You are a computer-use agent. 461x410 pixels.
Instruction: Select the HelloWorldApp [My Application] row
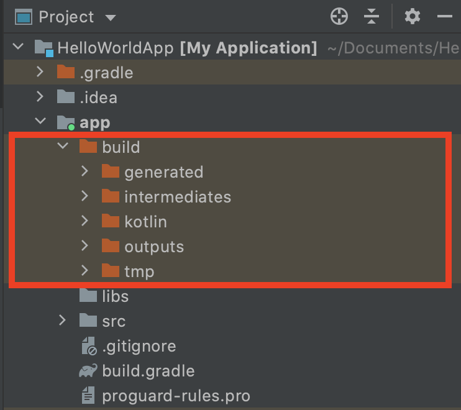[232, 48]
